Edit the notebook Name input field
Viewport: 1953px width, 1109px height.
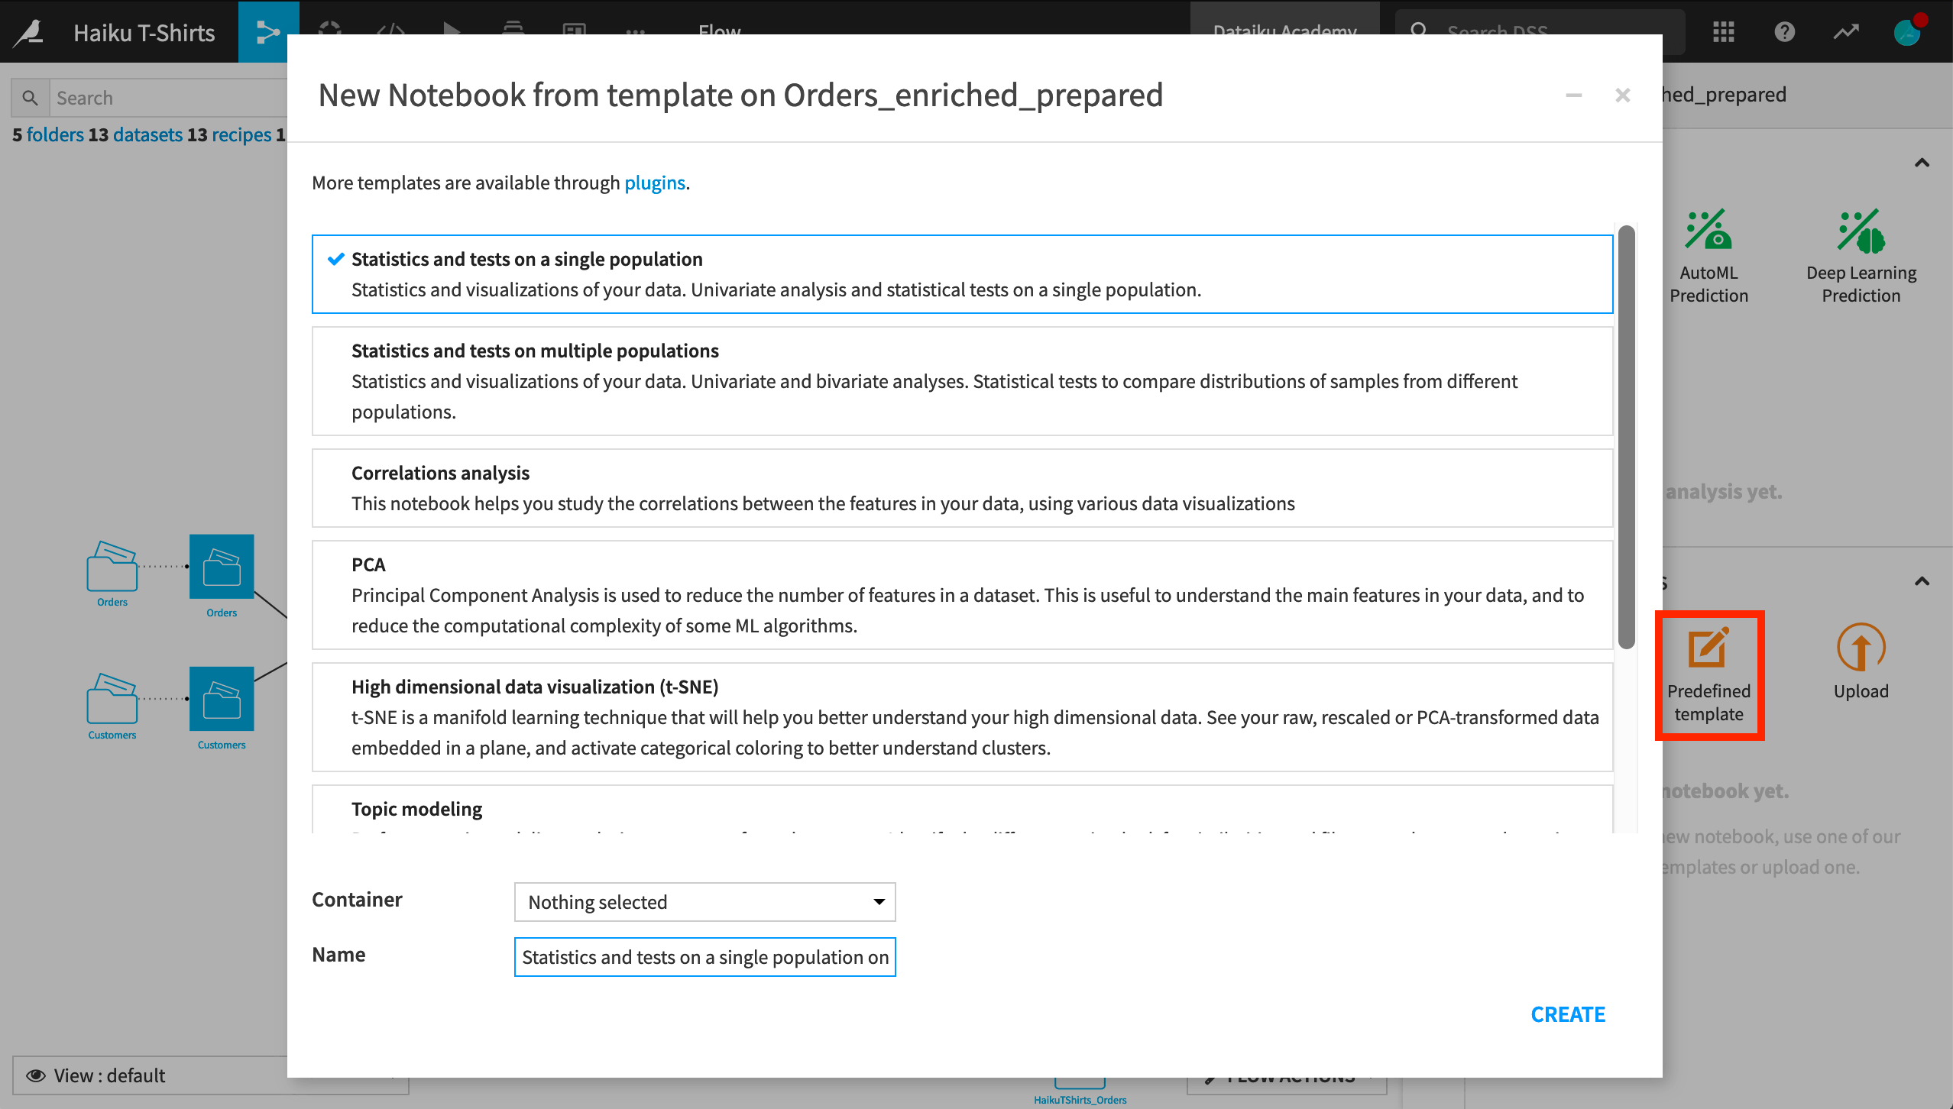(704, 956)
